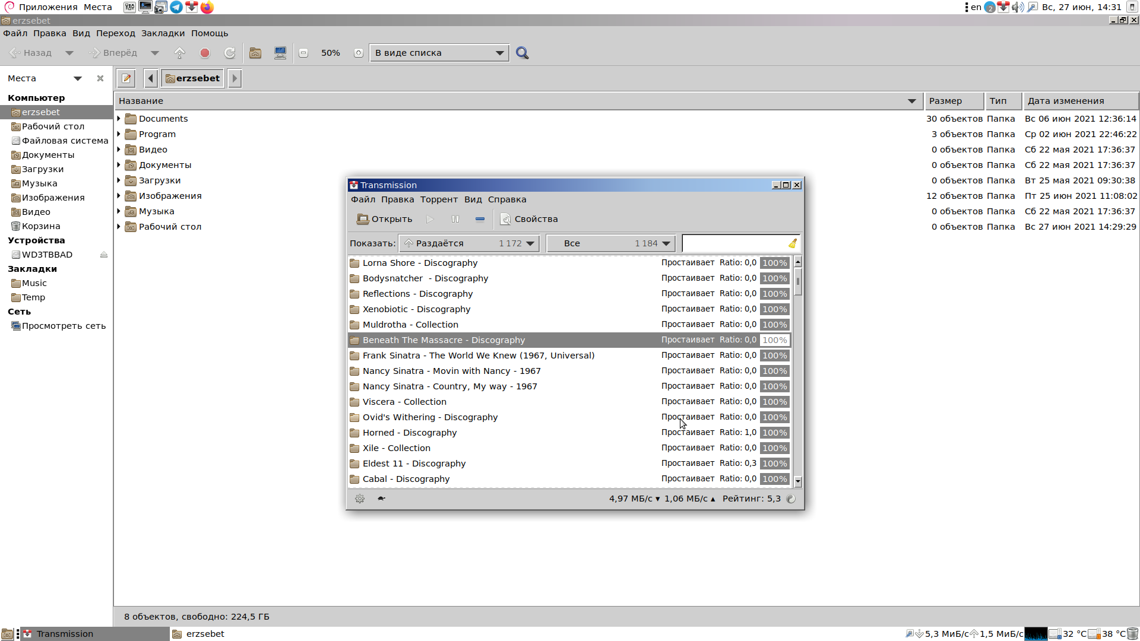Open the Transmission gear options menu
1140x641 pixels.
pyautogui.click(x=360, y=499)
